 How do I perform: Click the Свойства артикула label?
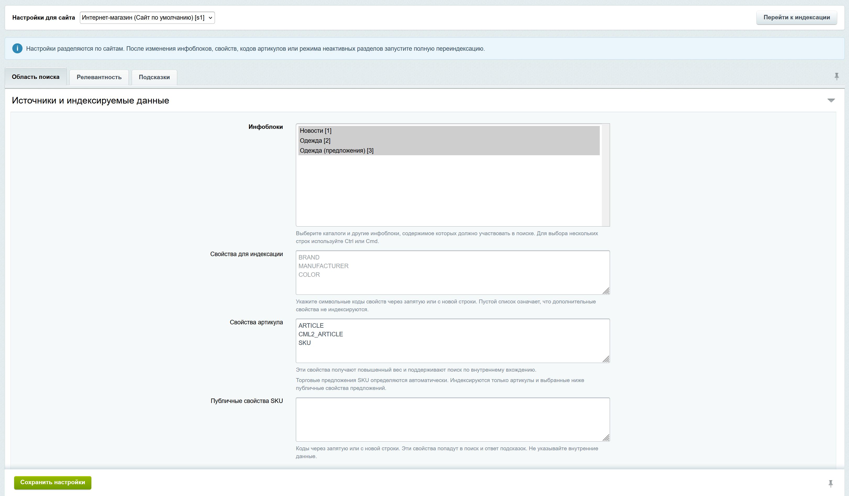[x=256, y=322]
